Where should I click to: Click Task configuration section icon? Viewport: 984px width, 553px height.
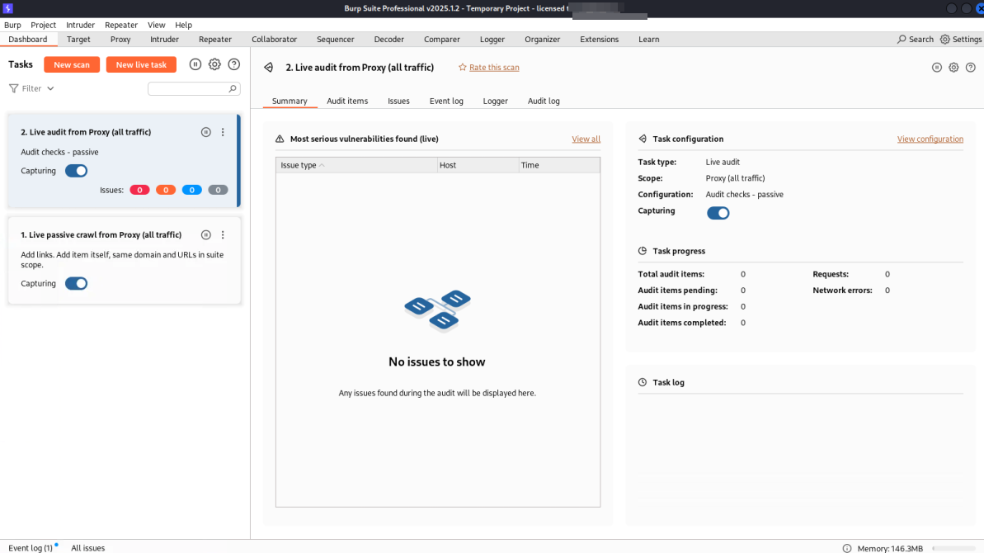point(643,139)
